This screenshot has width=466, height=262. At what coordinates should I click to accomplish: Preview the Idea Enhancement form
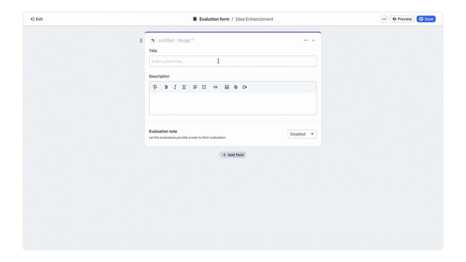pos(402,19)
